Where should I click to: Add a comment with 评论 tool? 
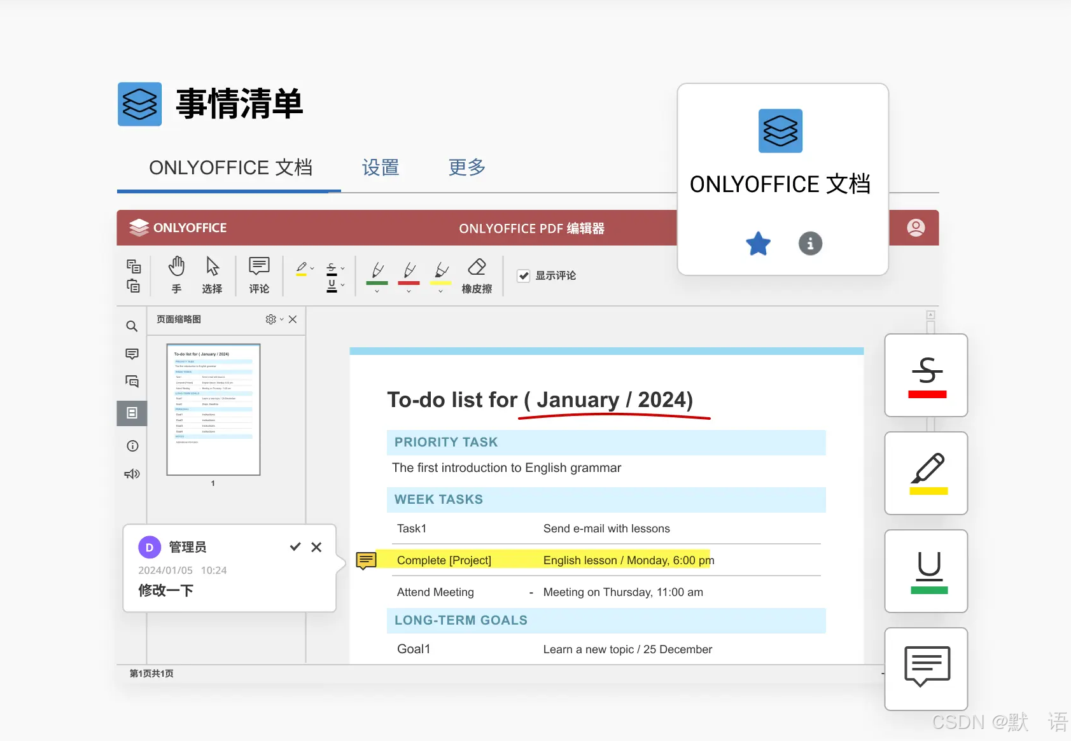click(x=259, y=275)
